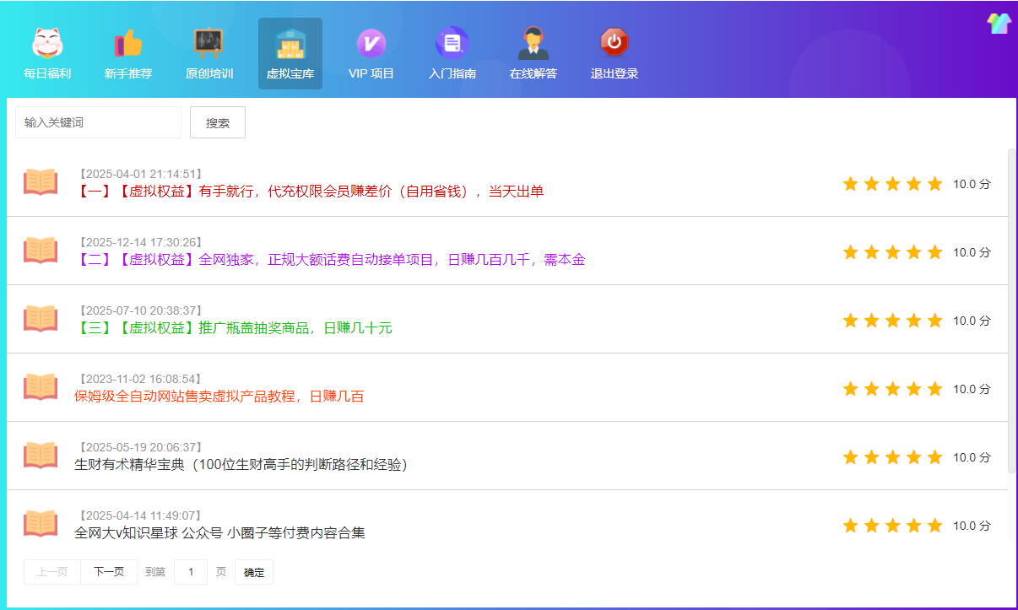Open the 入门指南 document icon
This screenshot has width=1018, height=610.
pyautogui.click(x=452, y=44)
